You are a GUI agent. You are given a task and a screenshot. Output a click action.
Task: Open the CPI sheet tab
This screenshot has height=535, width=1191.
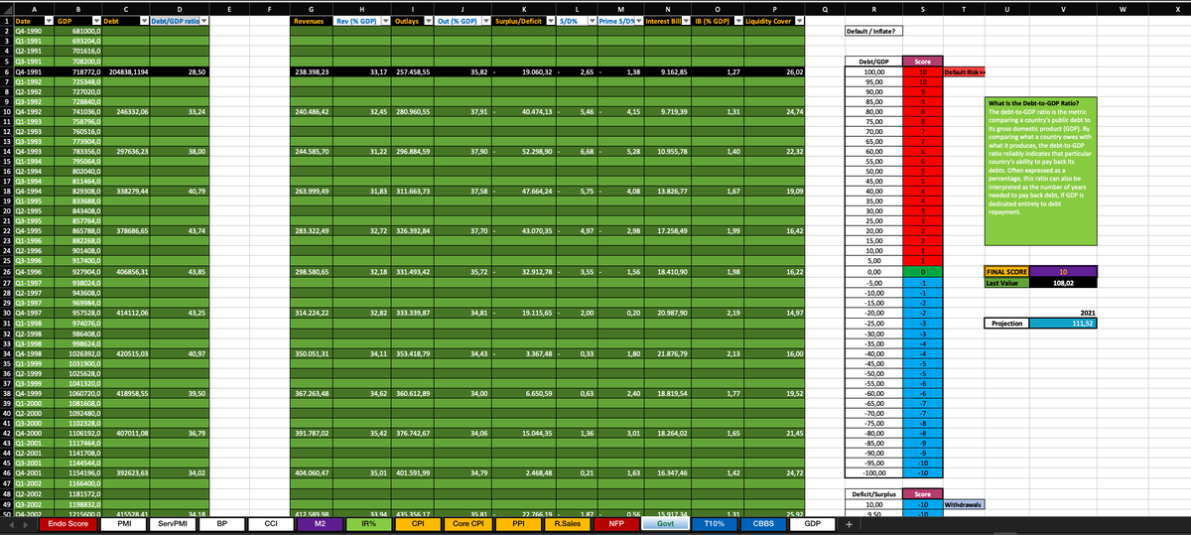[418, 524]
